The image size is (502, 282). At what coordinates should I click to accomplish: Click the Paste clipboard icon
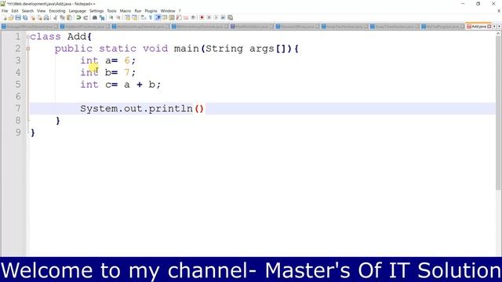pos(69,17)
